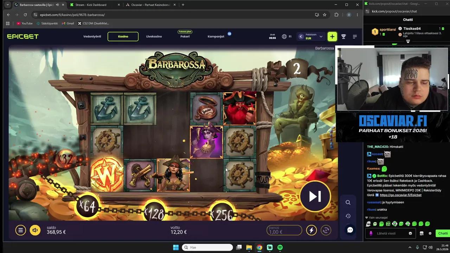Skip the spin with the forward button
This screenshot has height=253, width=450.
tap(315, 196)
